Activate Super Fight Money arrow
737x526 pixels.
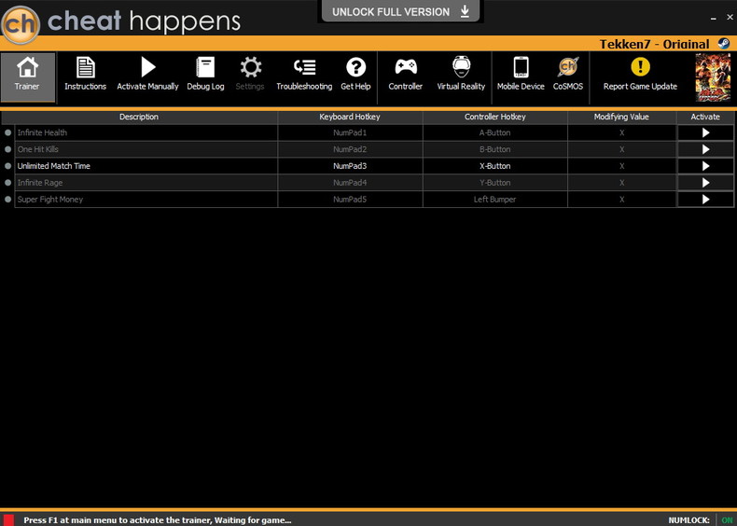[x=705, y=200]
